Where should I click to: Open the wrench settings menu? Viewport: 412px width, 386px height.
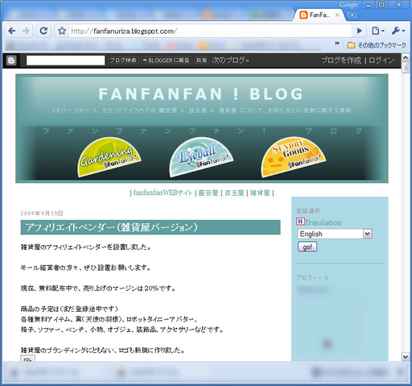(398, 31)
